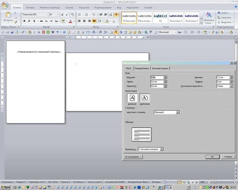Click the Center alignment icon

coord(84,21)
